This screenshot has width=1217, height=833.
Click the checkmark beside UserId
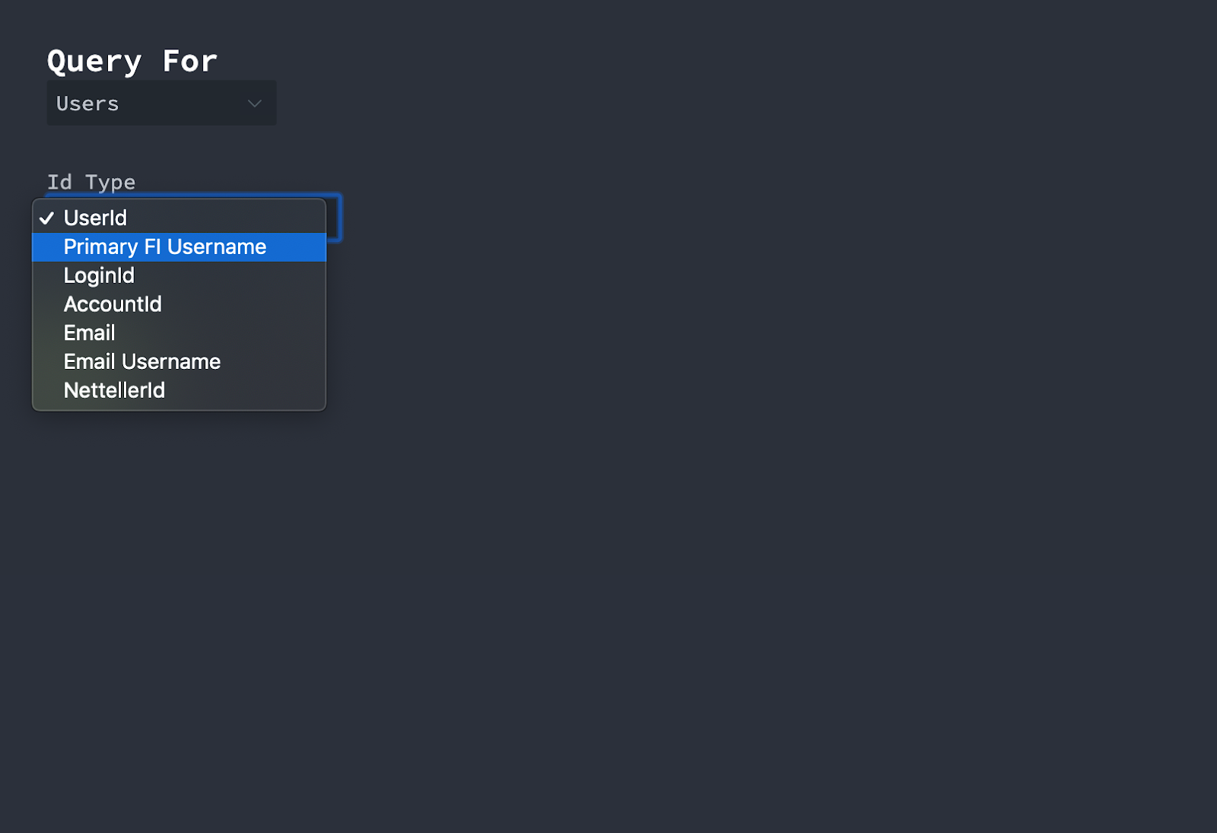(47, 218)
